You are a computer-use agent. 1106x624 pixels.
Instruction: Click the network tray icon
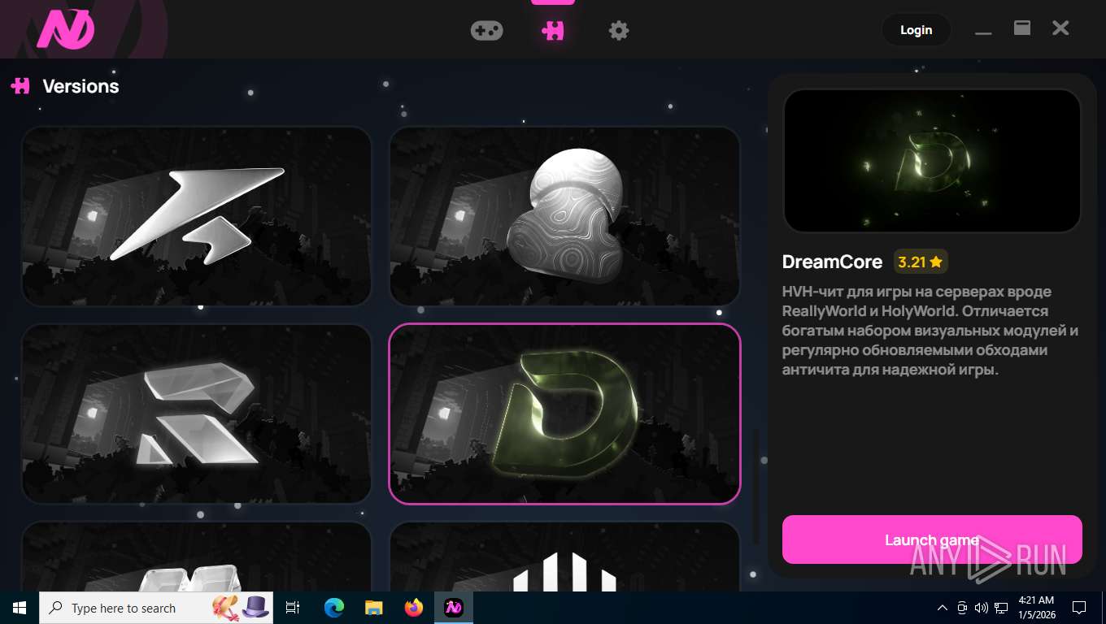(x=1001, y=608)
